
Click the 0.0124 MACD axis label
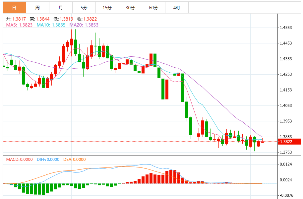(286, 165)
